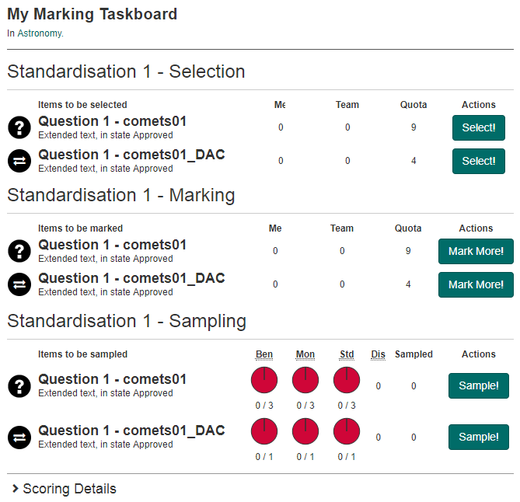Click swap-arrows icon for comets01_DAC in Marking

point(19,284)
